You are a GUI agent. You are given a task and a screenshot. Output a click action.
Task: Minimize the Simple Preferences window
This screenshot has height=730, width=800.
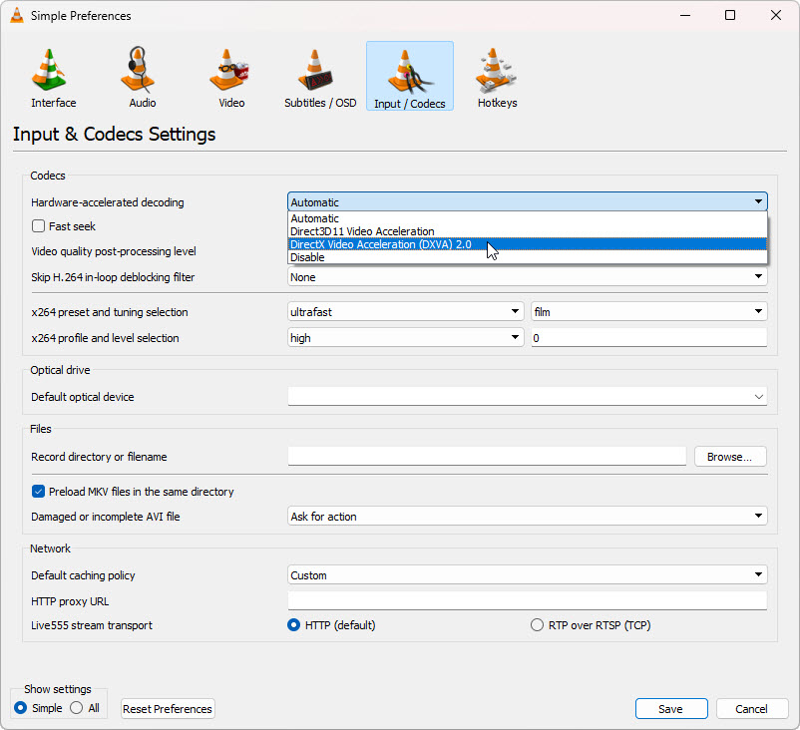(685, 15)
